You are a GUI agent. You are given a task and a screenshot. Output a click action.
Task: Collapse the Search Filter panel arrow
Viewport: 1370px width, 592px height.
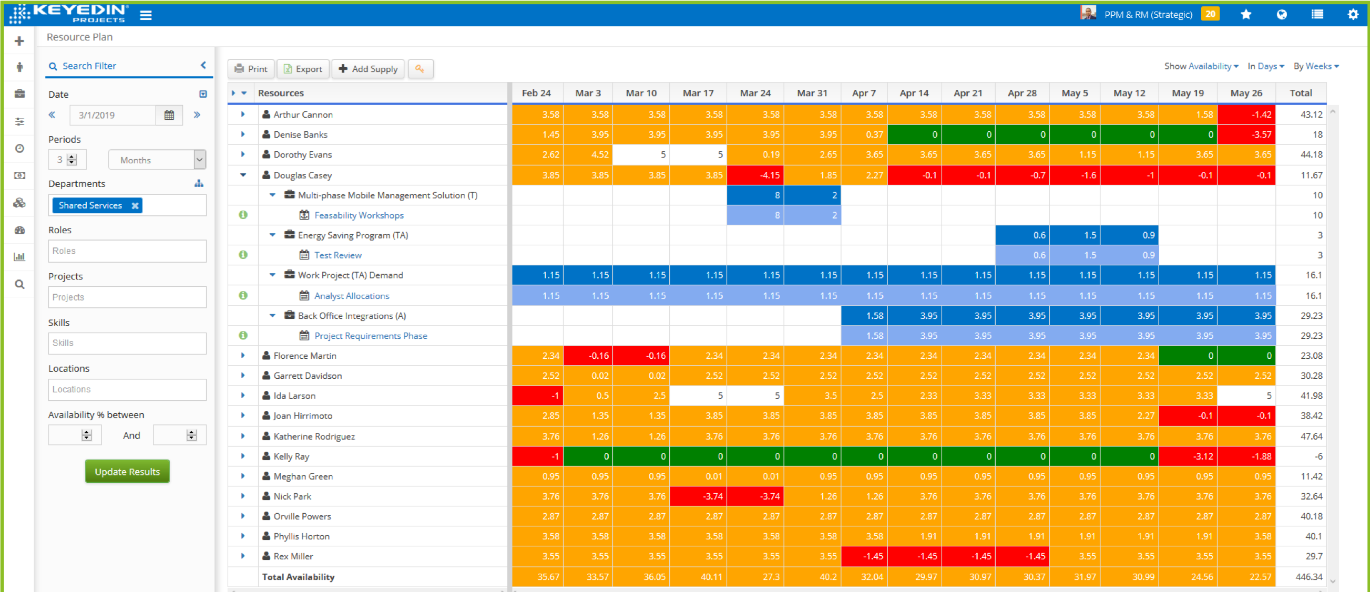(x=203, y=65)
